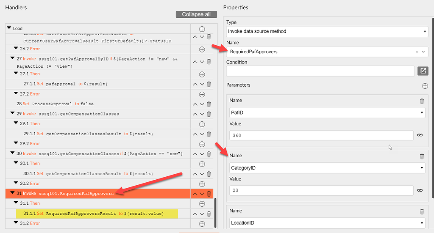Viewport: 434px width, 233px height.
Task: Collapse the Load handler section
Action: point(9,28)
